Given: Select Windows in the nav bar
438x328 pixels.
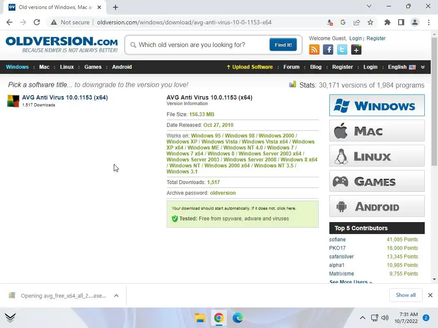Looking at the screenshot, I should pyautogui.click(x=17, y=67).
